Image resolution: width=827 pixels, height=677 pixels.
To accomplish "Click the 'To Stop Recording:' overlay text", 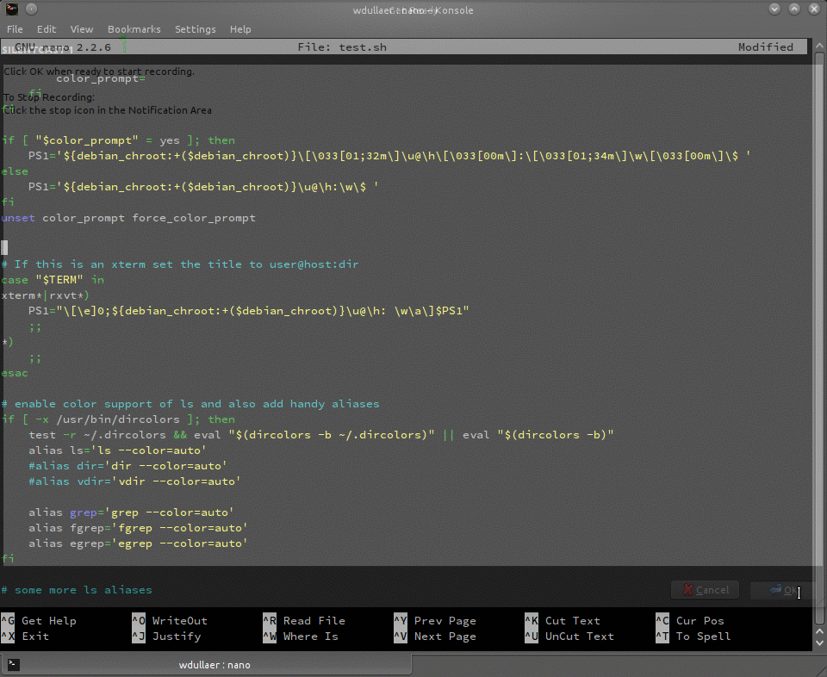I will coord(49,97).
